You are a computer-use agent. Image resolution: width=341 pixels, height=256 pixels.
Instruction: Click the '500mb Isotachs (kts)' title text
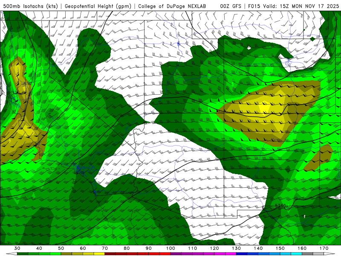tap(30, 6)
